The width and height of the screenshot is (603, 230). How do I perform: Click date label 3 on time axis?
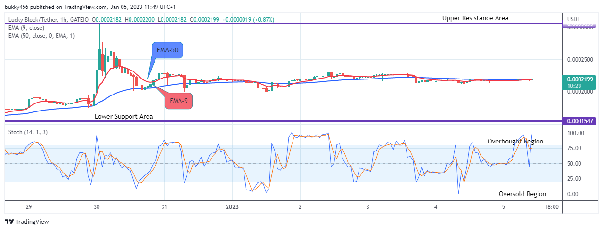point(368,207)
